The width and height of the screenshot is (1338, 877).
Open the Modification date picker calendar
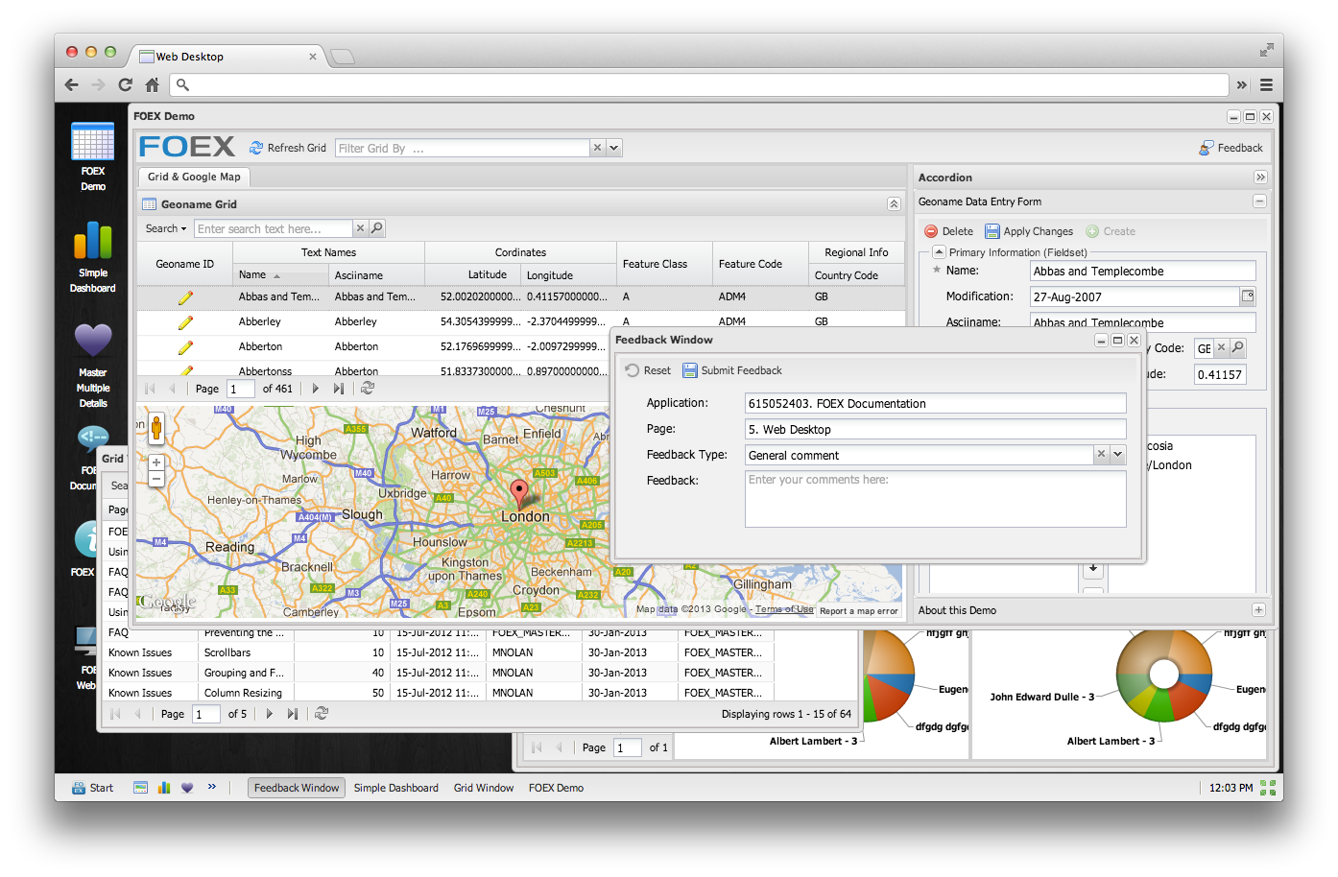[1248, 296]
